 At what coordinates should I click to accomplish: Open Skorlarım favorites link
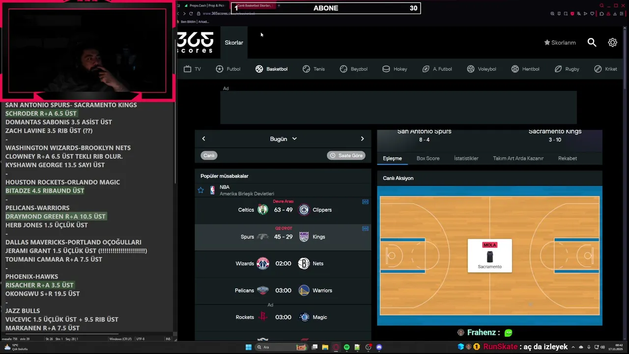(x=560, y=43)
